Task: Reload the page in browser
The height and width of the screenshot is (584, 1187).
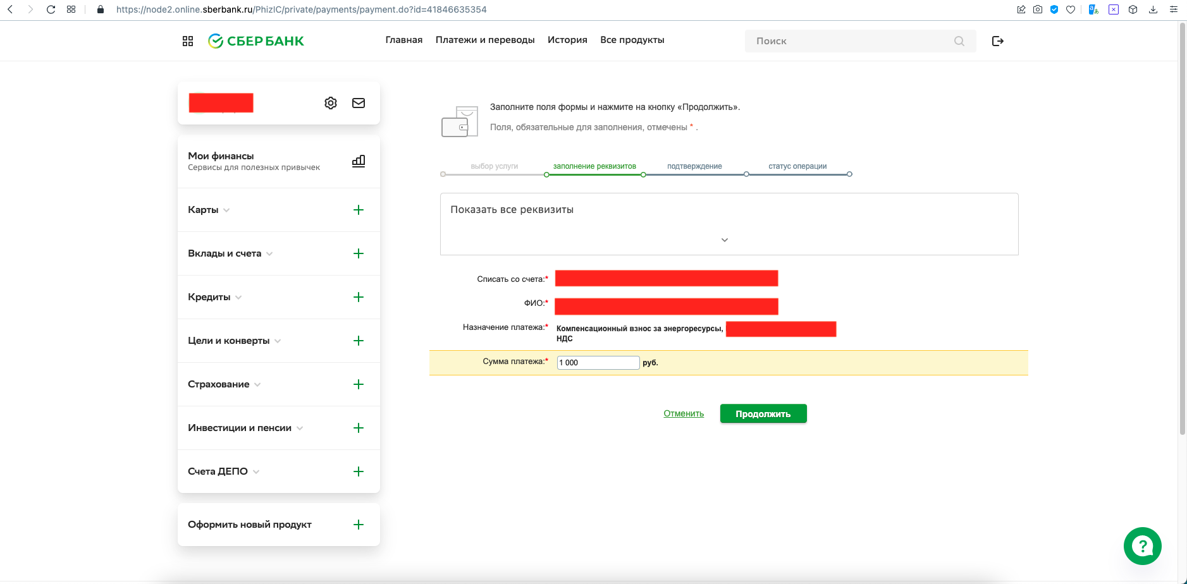Action: click(x=51, y=9)
